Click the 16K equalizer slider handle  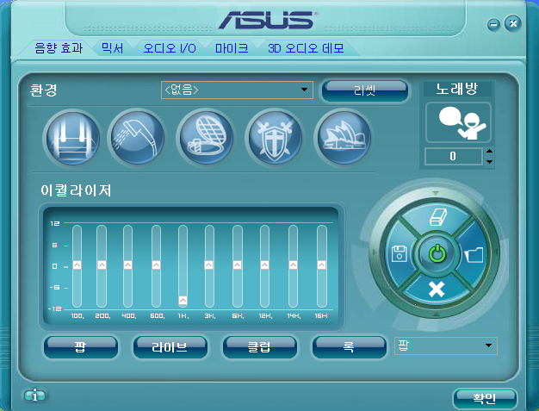[321, 265]
